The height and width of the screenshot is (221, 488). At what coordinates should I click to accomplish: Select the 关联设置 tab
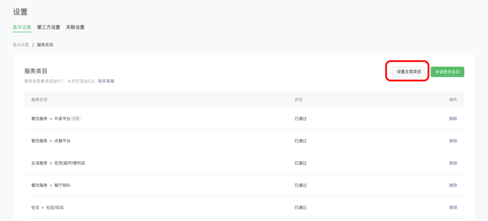click(x=75, y=27)
